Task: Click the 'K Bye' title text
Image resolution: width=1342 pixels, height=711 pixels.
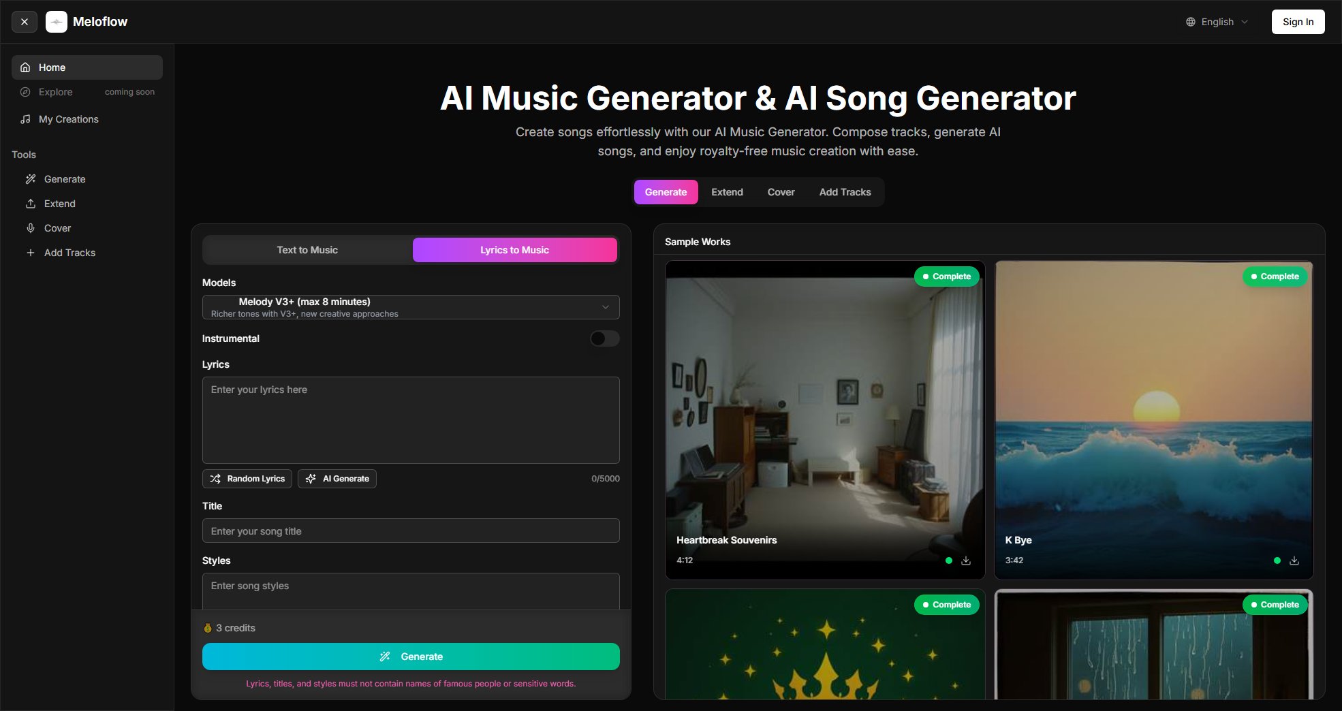Action: pyautogui.click(x=1018, y=540)
